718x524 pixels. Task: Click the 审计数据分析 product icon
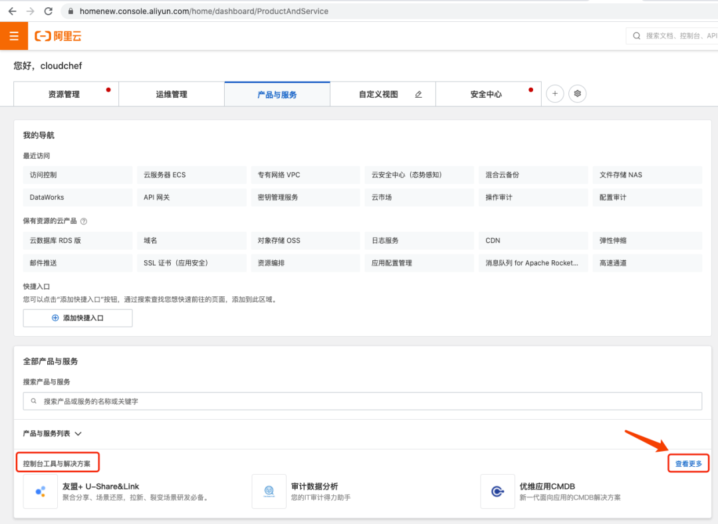[x=269, y=491]
